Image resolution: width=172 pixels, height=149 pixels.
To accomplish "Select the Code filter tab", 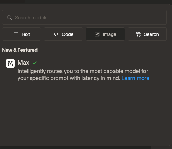I will 63,34.
